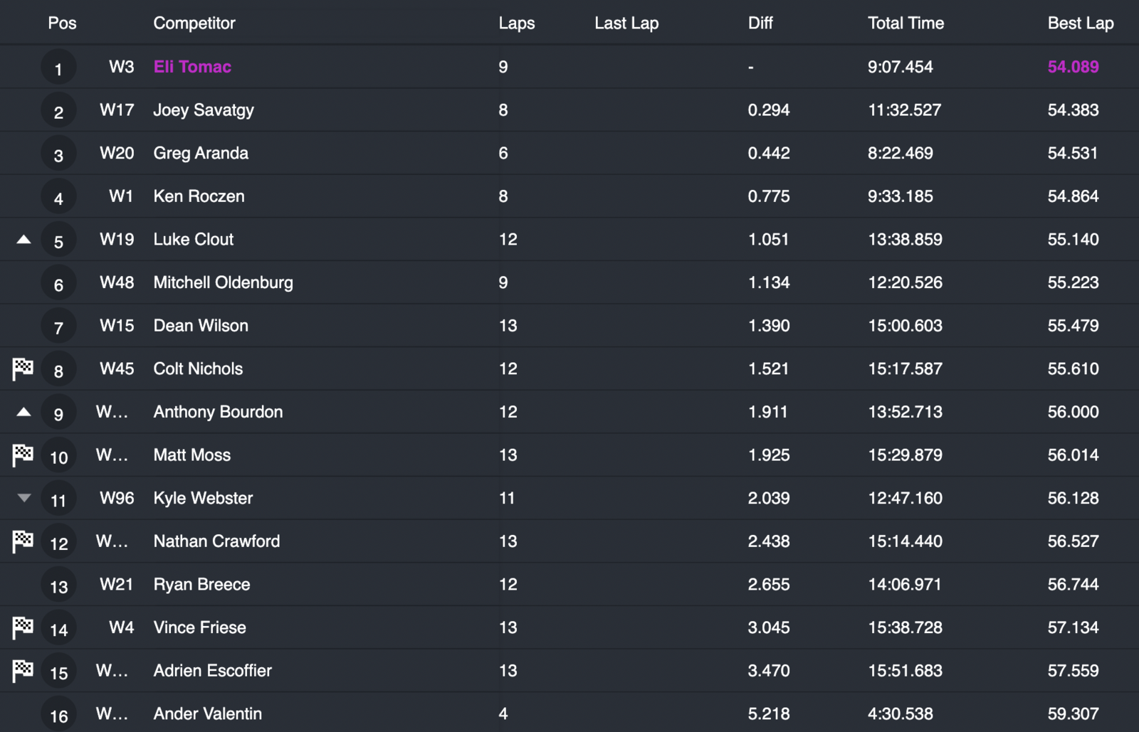This screenshot has height=732, width=1139.
Task: Click Ken Roczen's name
Action: click(x=199, y=196)
